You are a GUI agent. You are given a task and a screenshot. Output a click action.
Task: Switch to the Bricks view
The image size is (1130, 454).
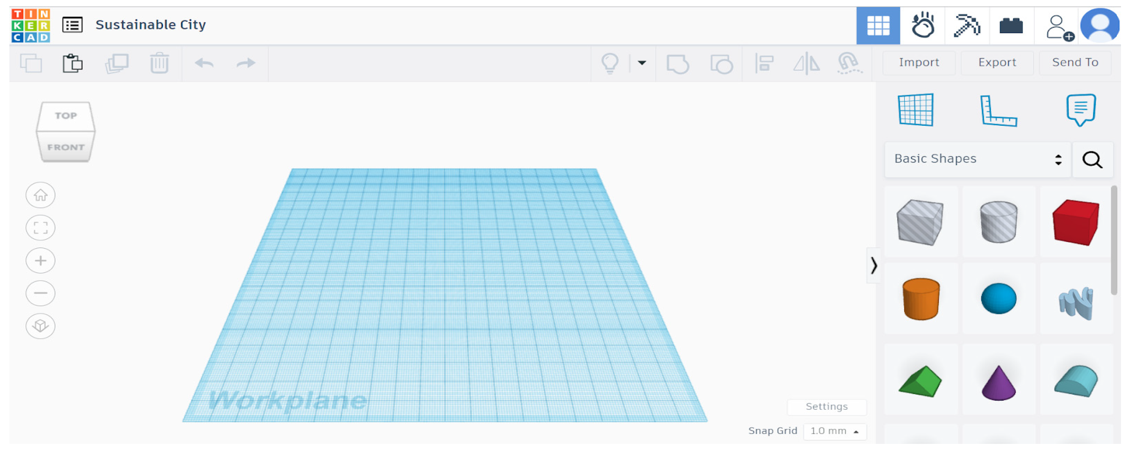coord(1011,26)
